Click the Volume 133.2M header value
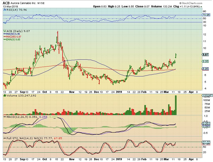 [162, 6]
